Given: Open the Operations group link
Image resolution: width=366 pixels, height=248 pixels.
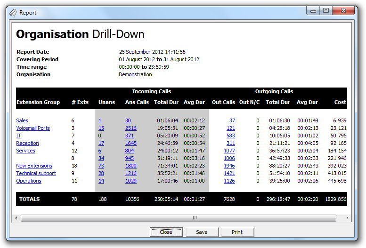Looking at the screenshot, I should pyautogui.click(x=29, y=181).
